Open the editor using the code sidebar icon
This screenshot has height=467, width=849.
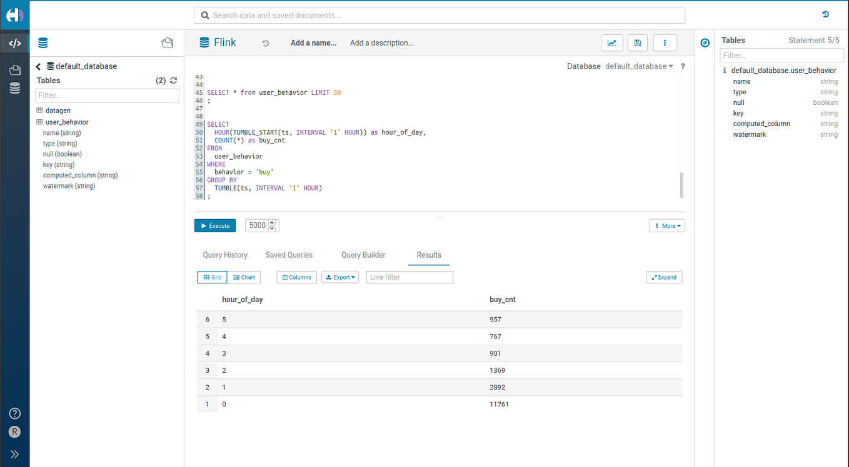click(14, 42)
